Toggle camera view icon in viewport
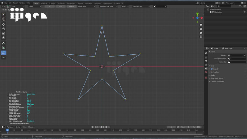 (201, 33)
